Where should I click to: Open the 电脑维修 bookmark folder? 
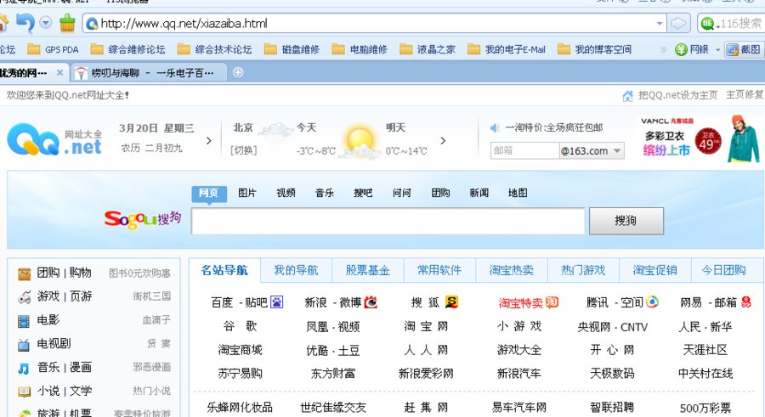(360, 49)
